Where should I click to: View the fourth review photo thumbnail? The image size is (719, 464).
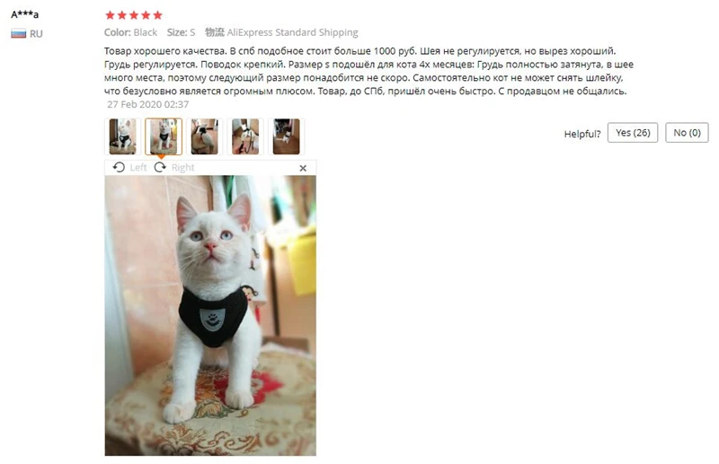(245, 136)
